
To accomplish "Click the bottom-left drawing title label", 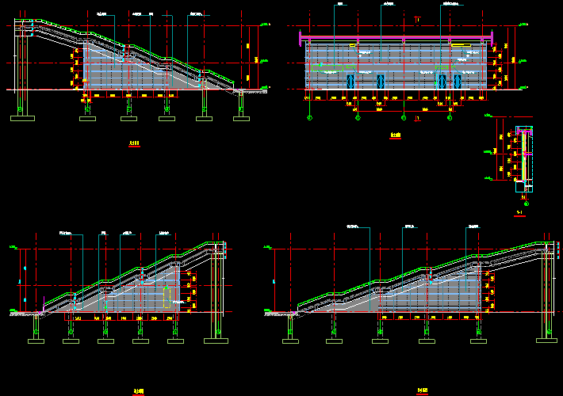I will tap(138, 391).
